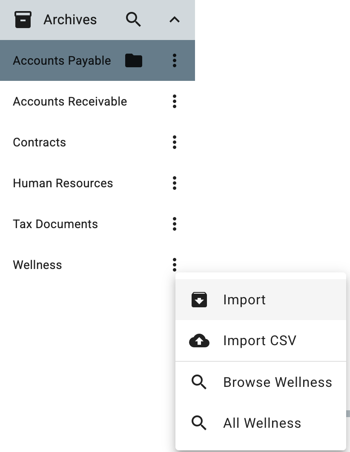
Task: Open the Contracts archive
Action: pyautogui.click(x=39, y=142)
